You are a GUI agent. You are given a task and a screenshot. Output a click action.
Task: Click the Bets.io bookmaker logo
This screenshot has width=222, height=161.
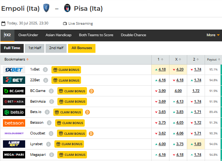point(14,112)
